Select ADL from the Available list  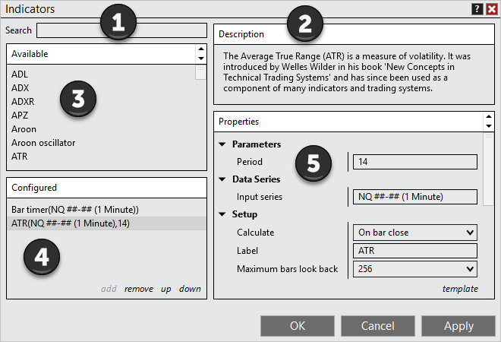20,74
